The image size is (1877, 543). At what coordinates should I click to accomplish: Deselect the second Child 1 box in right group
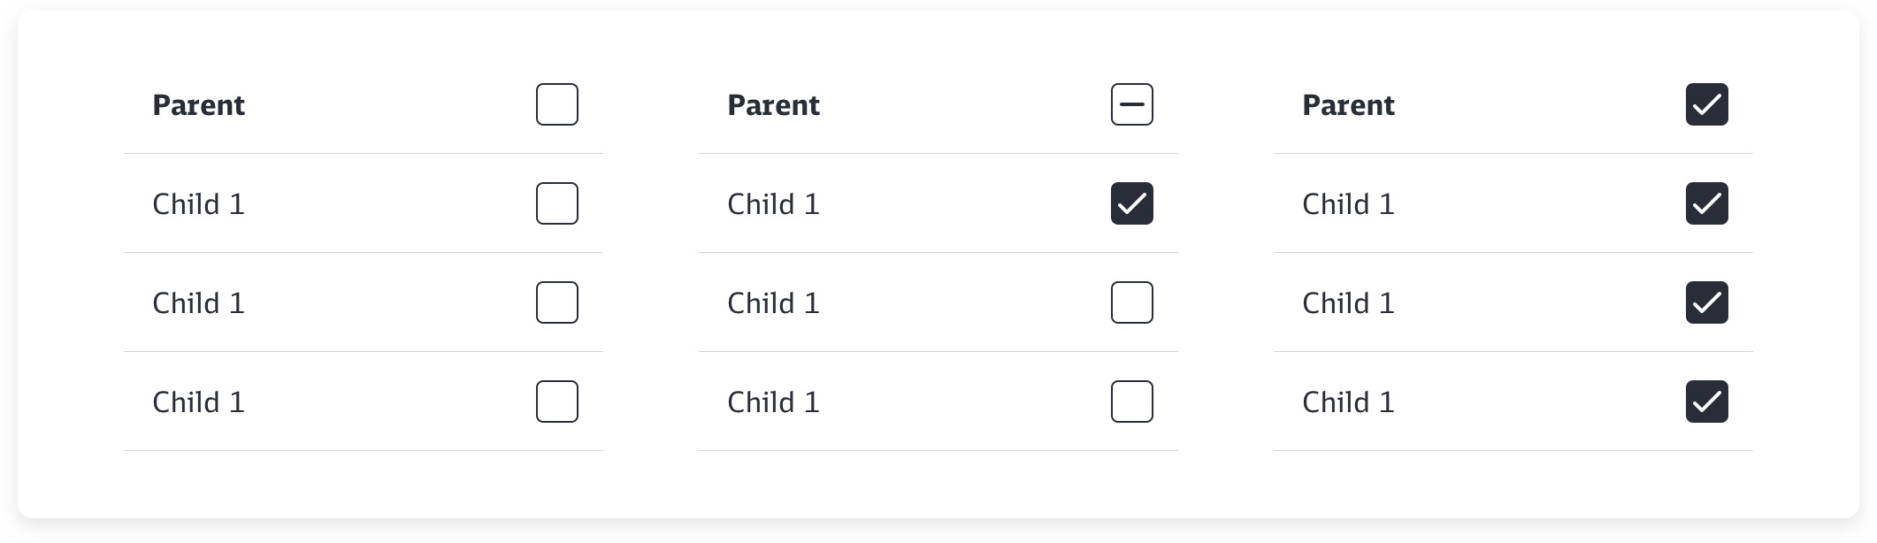tap(1707, 302)
